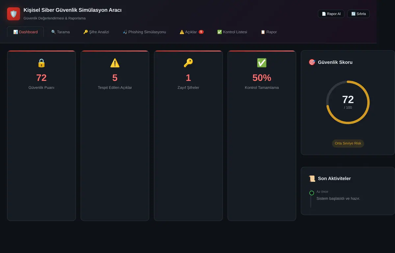
Task: Click the Kontrol Tamamlama label
Action: click(x=262, y=88)
